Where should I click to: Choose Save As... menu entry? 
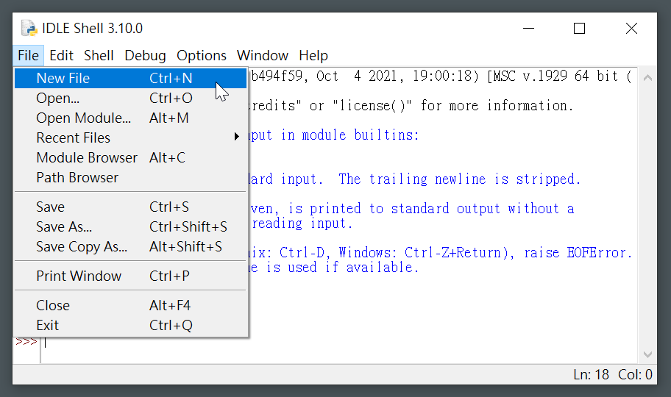point(130,226)
